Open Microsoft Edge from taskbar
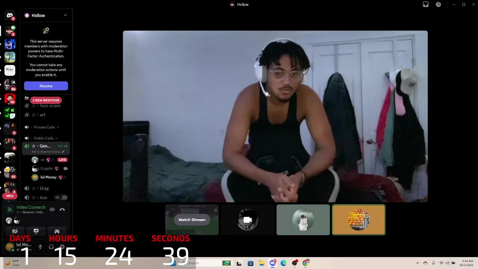The width and height of the screenshot is (478, 269). [283, 263]
